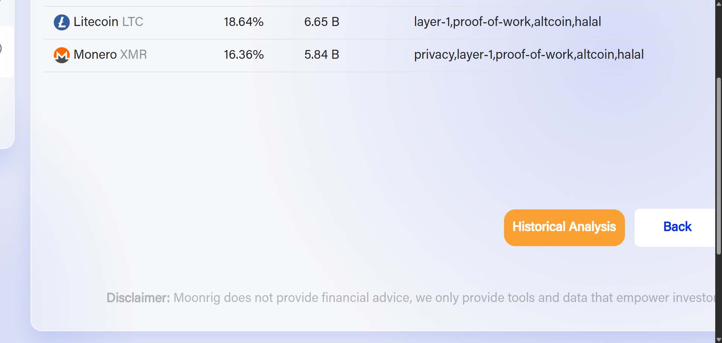Open the Historical Analysis view
722x343 pixels.
pos(564,227)
